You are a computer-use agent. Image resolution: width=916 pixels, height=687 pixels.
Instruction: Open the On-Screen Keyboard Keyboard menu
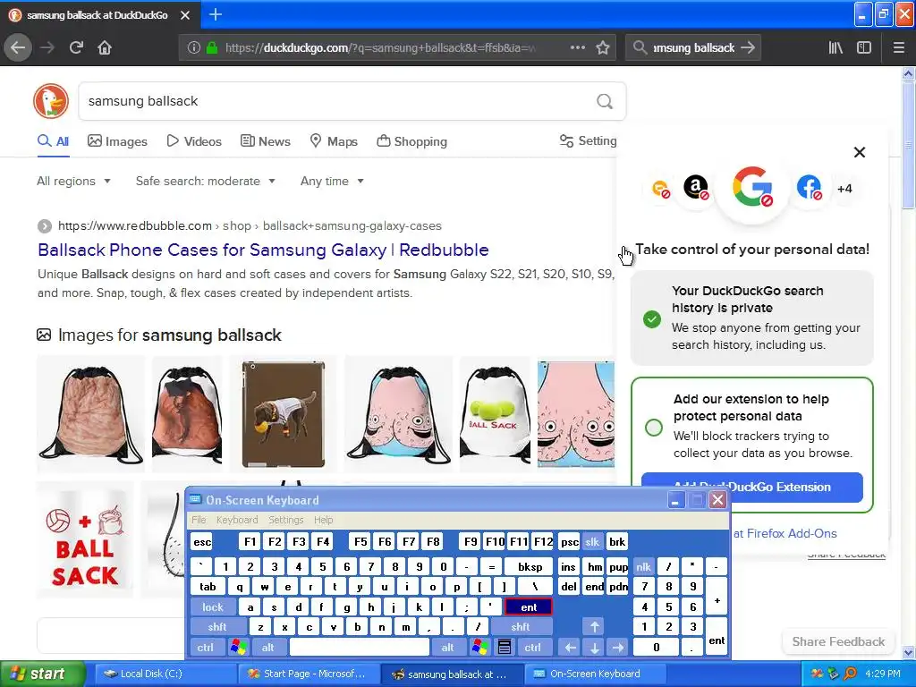pos(236,520)
